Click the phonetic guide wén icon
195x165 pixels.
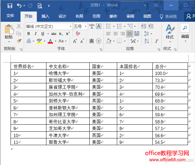coord(92,26)
